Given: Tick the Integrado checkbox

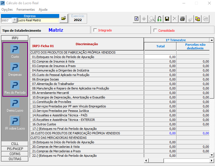Looking at the screenshot, I should (x=95, y=30).
